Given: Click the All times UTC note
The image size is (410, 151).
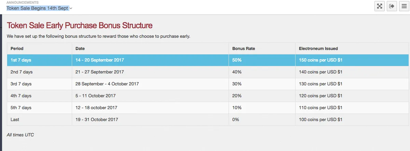Looking at the screenshot, I should pos(20,135).
